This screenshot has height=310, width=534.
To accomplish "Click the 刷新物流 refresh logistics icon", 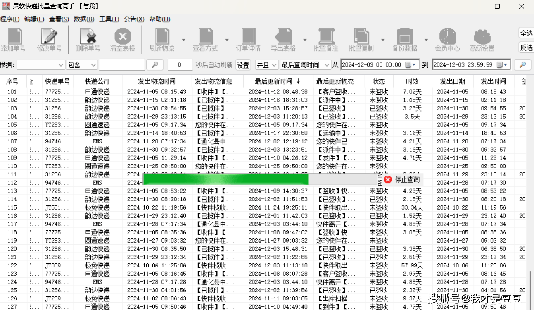I will (162, 36).
